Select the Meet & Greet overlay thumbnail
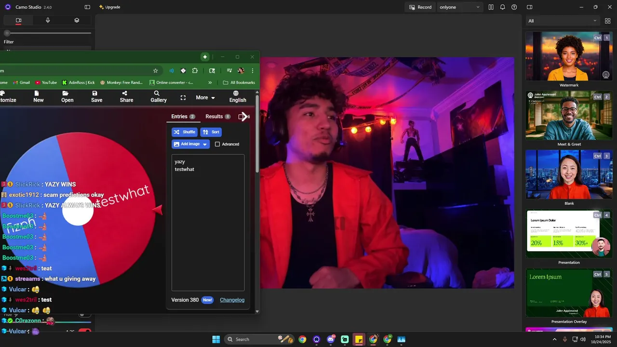This screenshot has height=347, width=617. pyautogui.click(x=569, y=116)
